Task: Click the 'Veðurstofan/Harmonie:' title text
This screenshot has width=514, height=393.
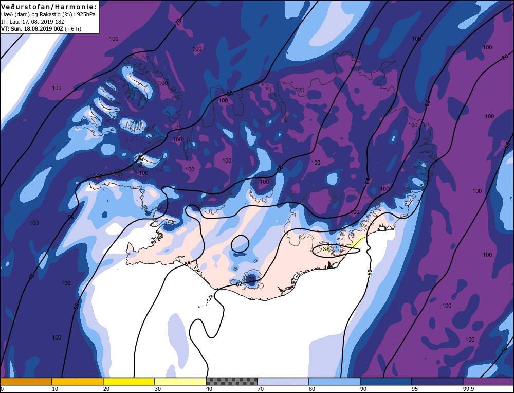Action: (49, 7)
